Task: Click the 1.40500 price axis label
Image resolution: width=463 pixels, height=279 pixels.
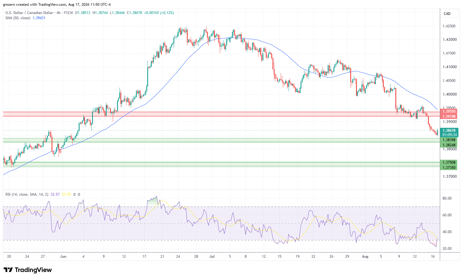Action: (x=449, y=81)
